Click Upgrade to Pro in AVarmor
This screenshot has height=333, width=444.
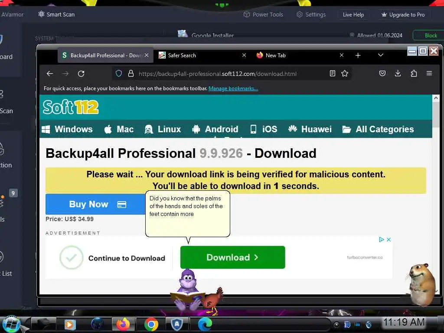click(x=403, y=14)
